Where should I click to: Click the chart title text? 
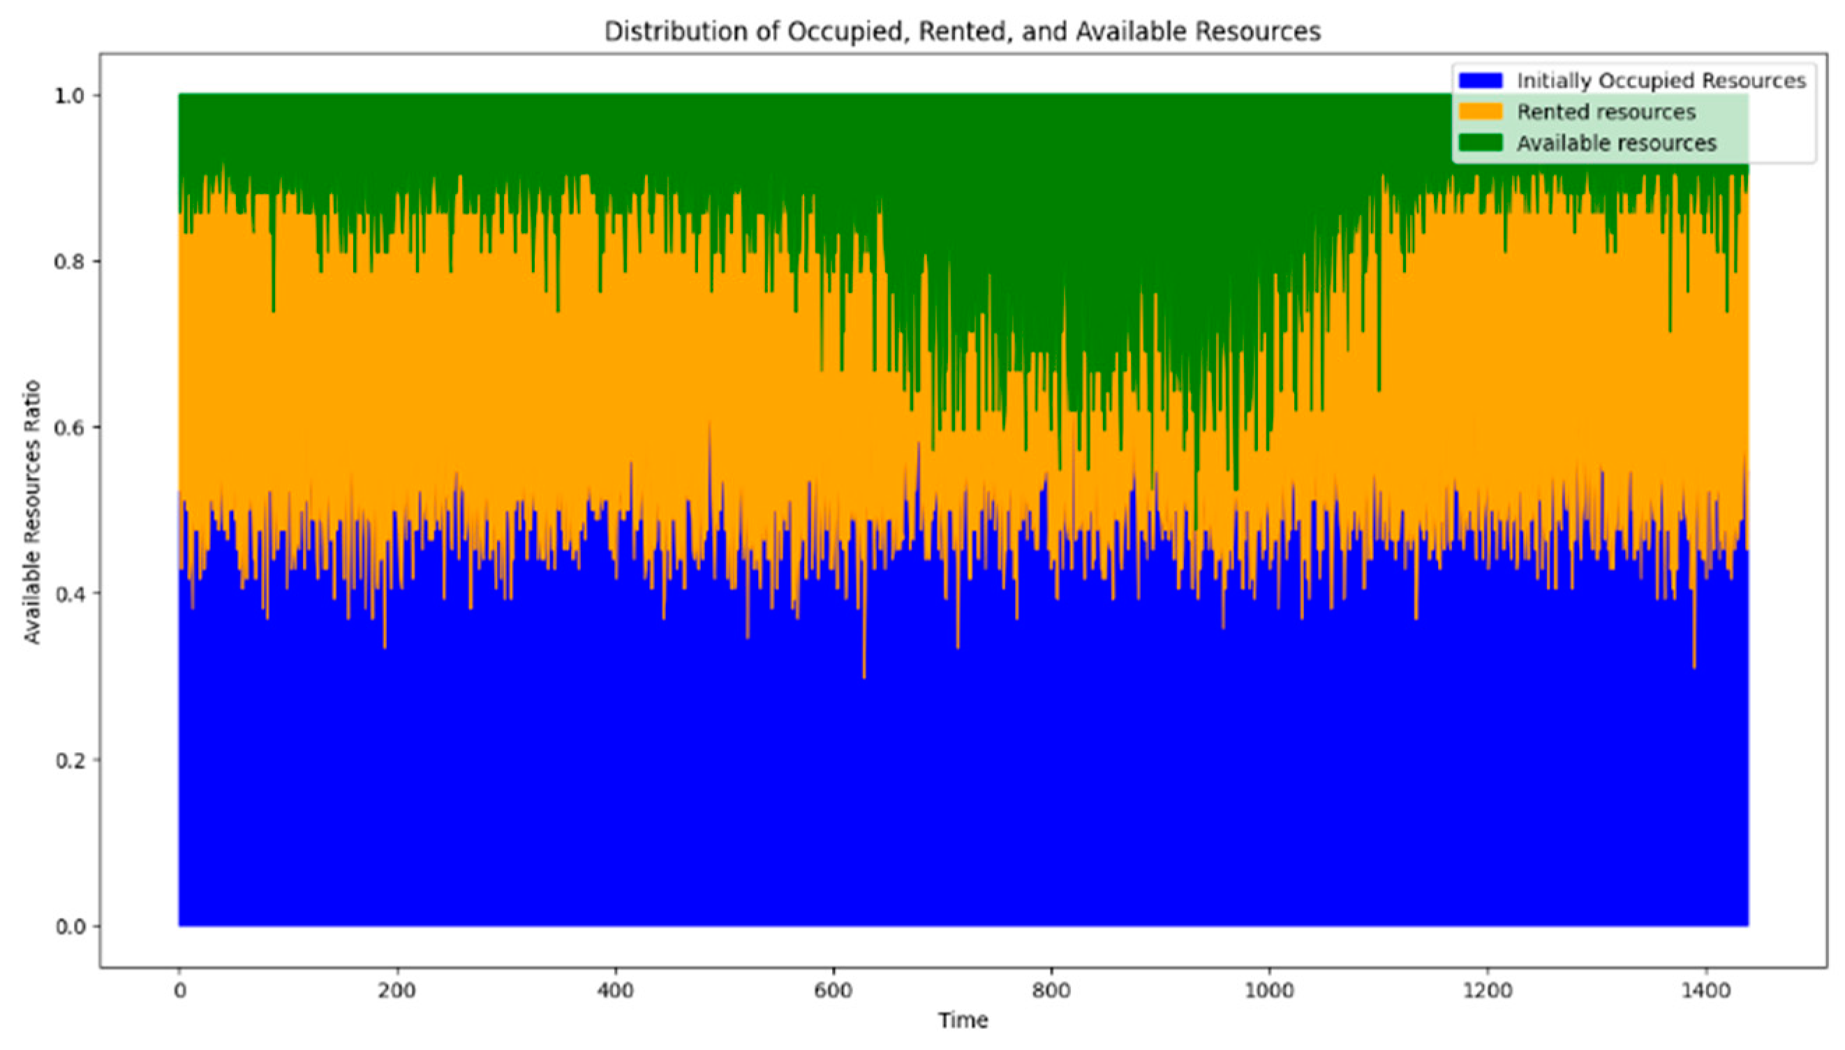pos(963,31)
